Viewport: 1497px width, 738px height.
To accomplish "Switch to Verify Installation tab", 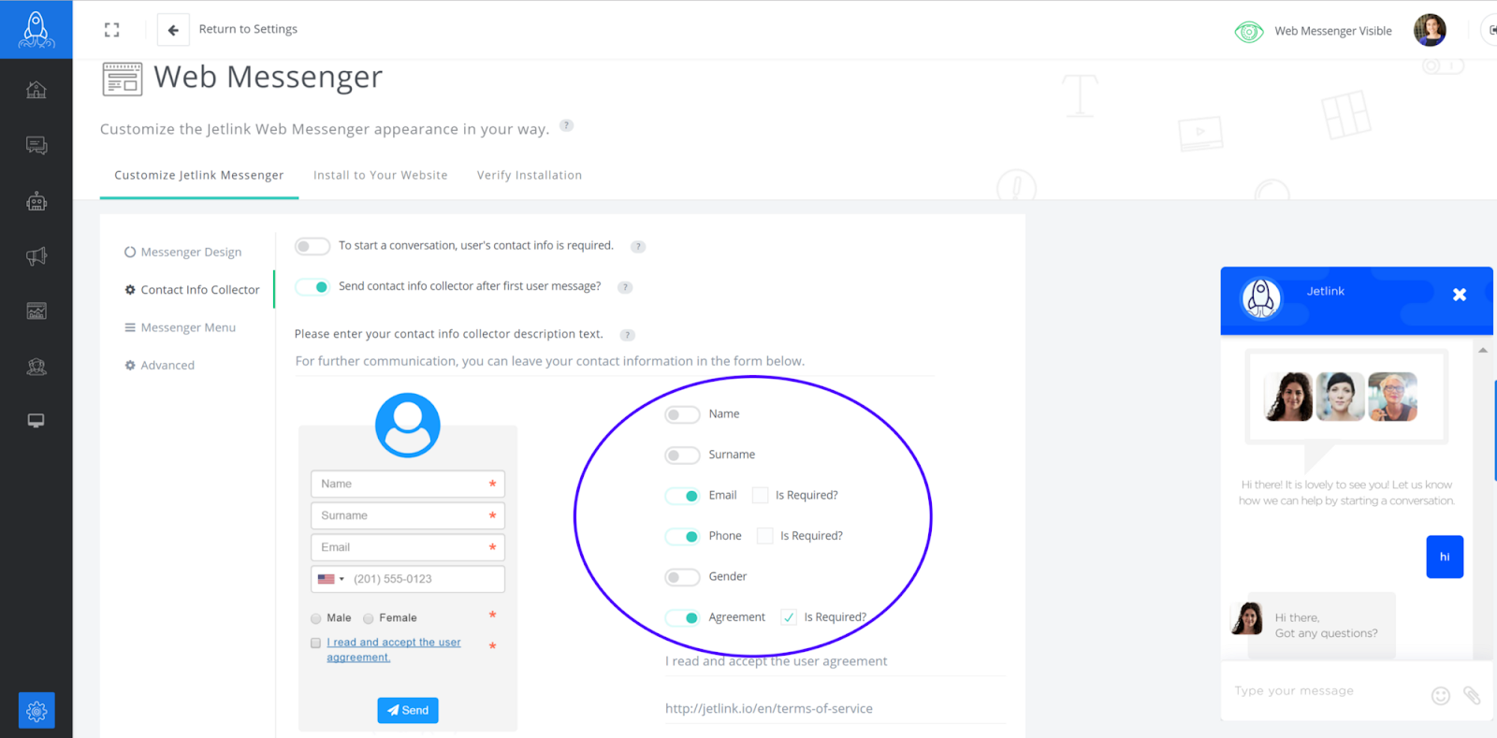I will (530, 175).
